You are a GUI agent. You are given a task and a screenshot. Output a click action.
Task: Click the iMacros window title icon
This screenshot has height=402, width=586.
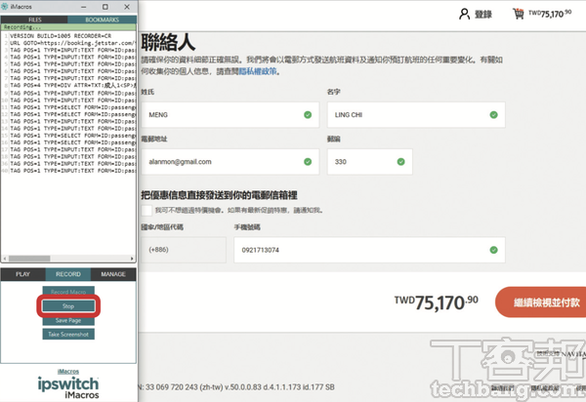[x=5, y=7]
